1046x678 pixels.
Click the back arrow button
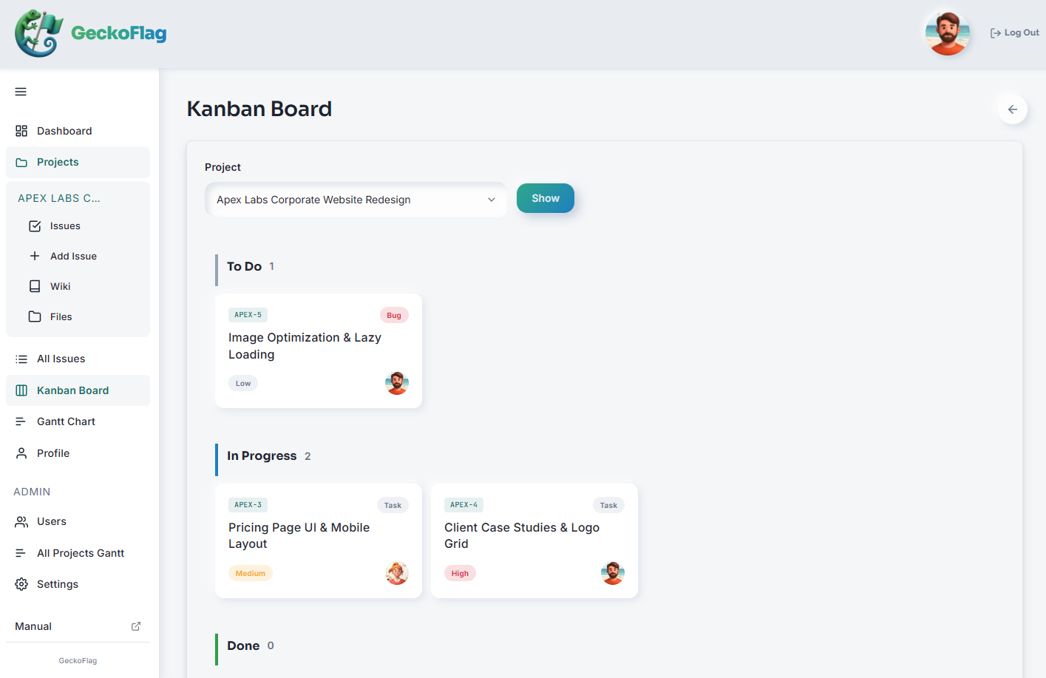pyautogui.click(x=1013, y=109)
